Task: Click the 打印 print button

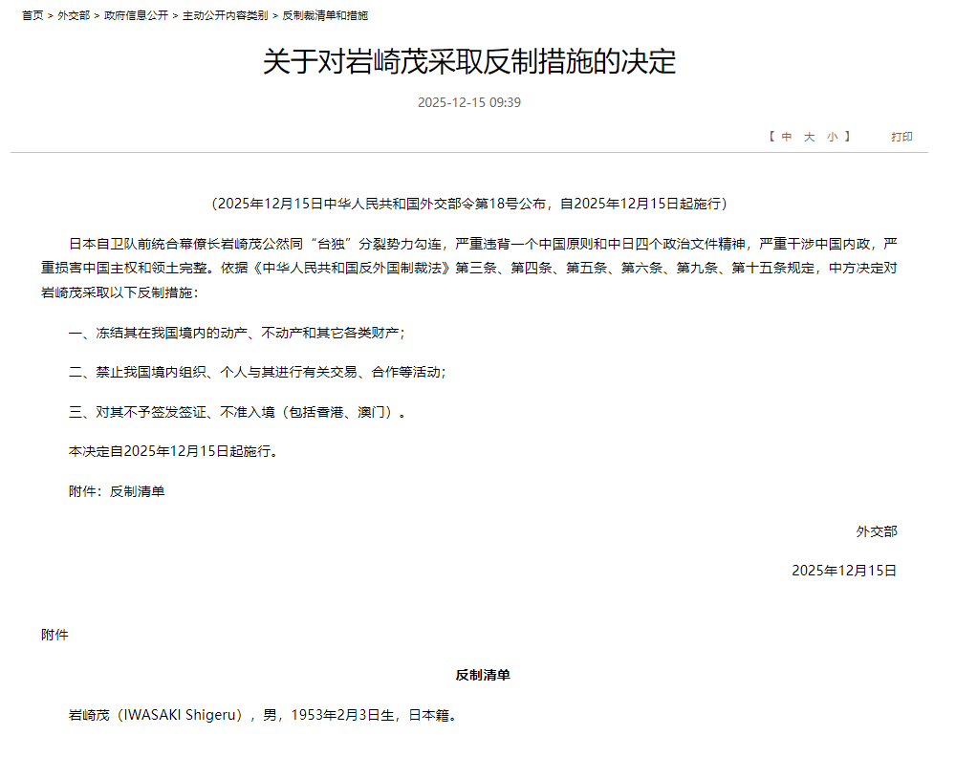Action: 901,137
